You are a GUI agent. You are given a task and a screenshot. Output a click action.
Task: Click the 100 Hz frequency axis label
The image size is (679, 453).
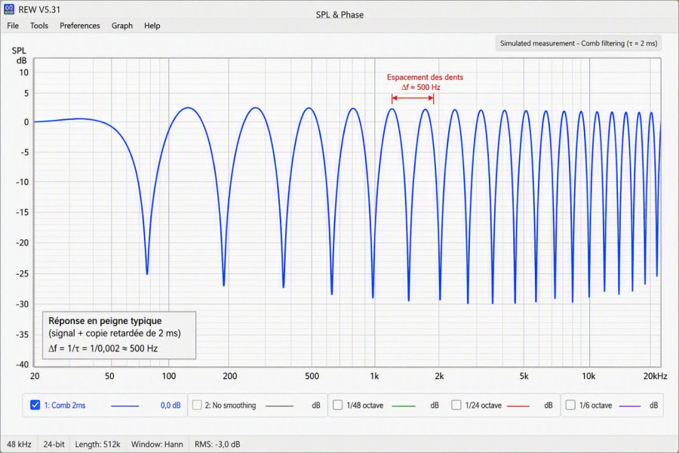coord(169,376)
